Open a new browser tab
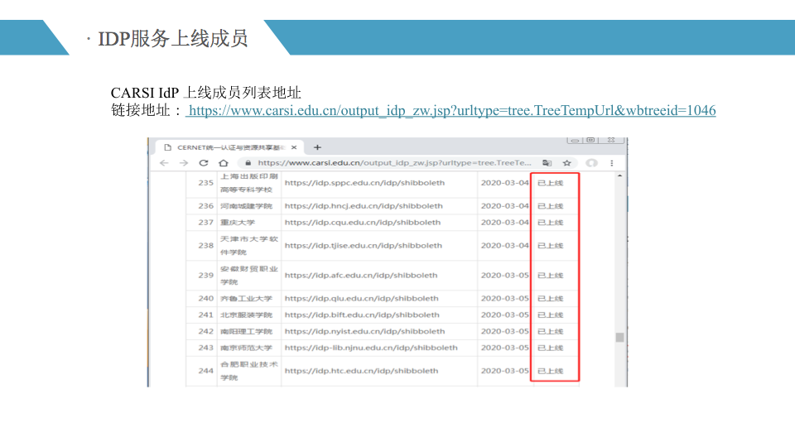Image resolution: width=795 pixels, height=447 pixels. pos(317,147)
